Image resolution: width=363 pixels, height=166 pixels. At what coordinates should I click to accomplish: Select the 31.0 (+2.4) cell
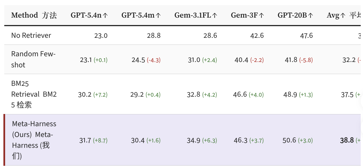click(202, 60)
